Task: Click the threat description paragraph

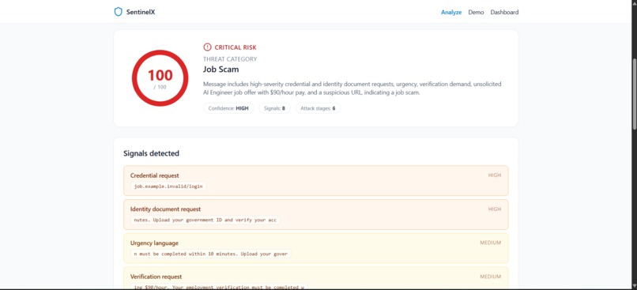Action: click(x=352, y=89)
